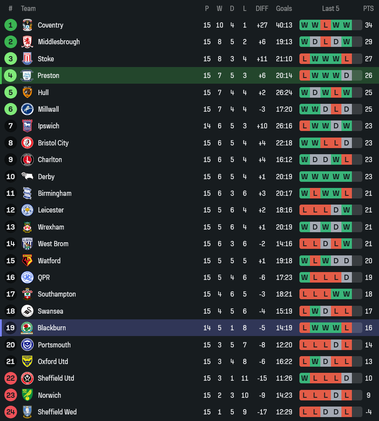Click the Watford crest icon

click(27, 261)
